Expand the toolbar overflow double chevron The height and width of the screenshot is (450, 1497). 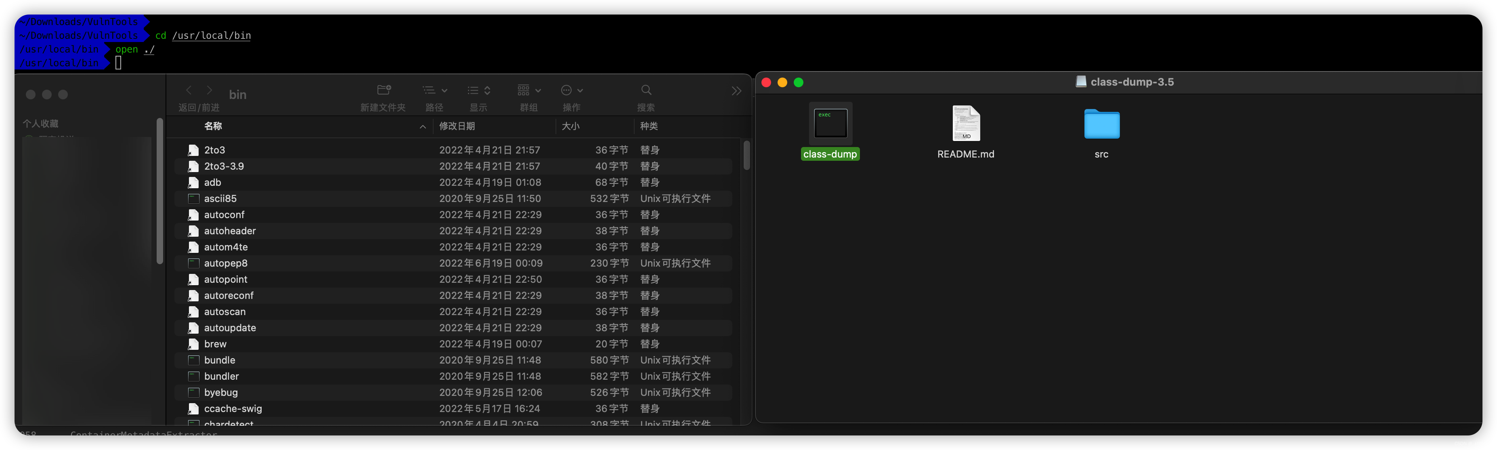pyautogui.click(x=736, y=91)
